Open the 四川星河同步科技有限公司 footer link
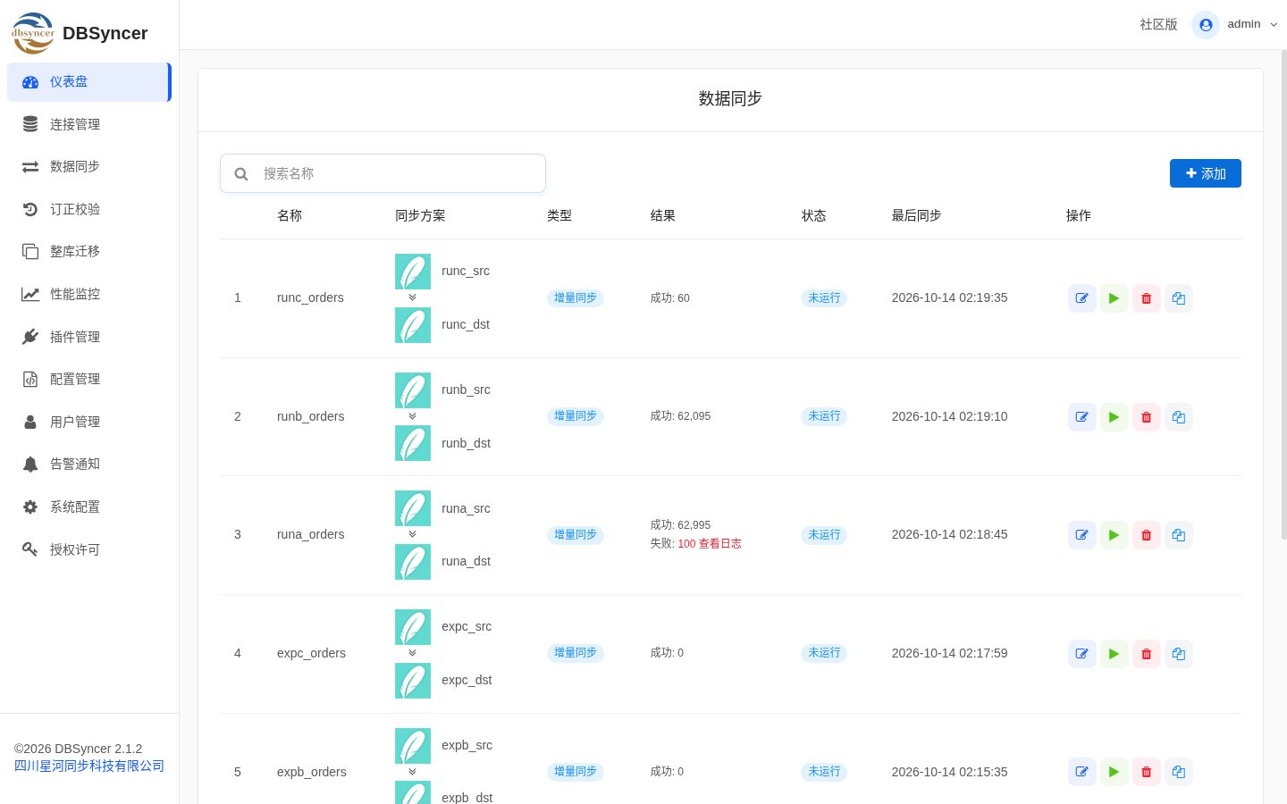1287x804 pixels. pos(89,766)
